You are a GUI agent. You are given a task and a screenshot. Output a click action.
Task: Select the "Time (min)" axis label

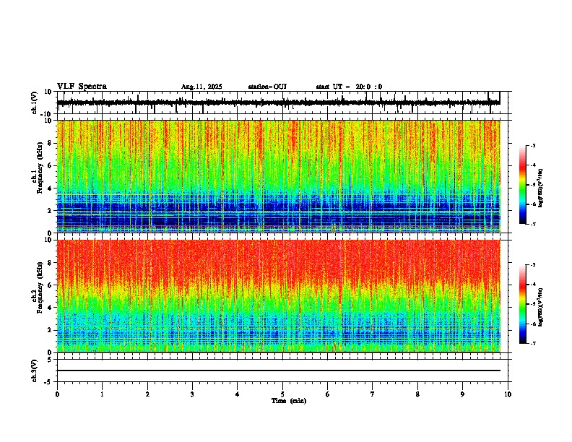[x=289, y=401]
